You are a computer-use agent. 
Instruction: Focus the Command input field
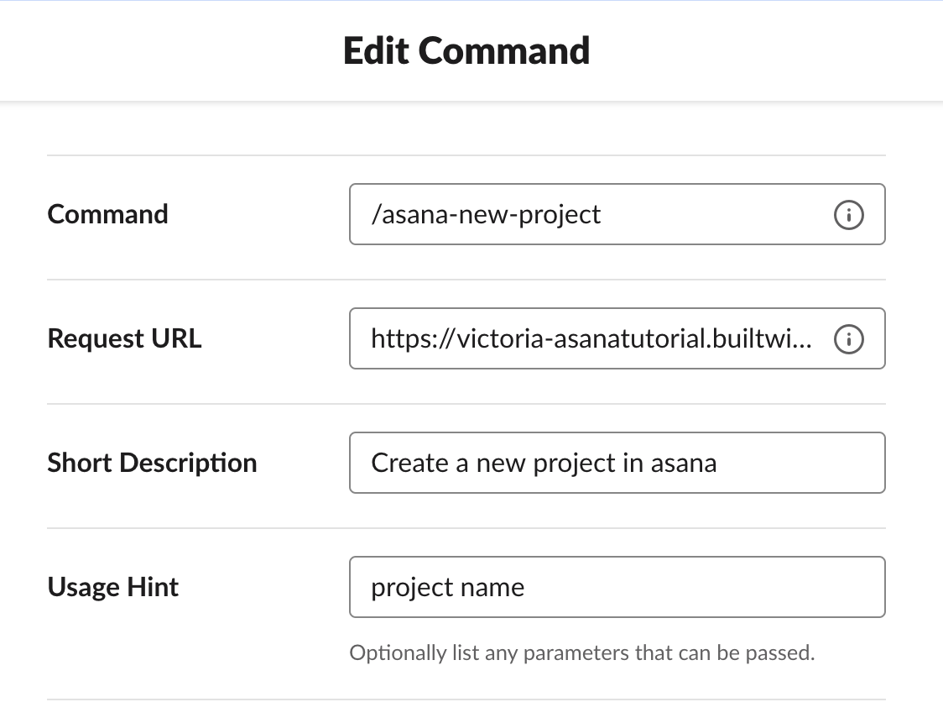coord(617,214)
